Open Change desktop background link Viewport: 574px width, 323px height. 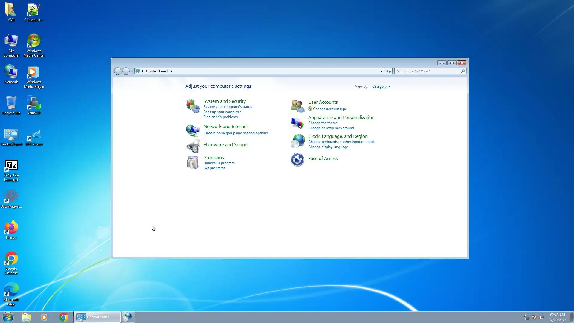[x=331, y=128]
